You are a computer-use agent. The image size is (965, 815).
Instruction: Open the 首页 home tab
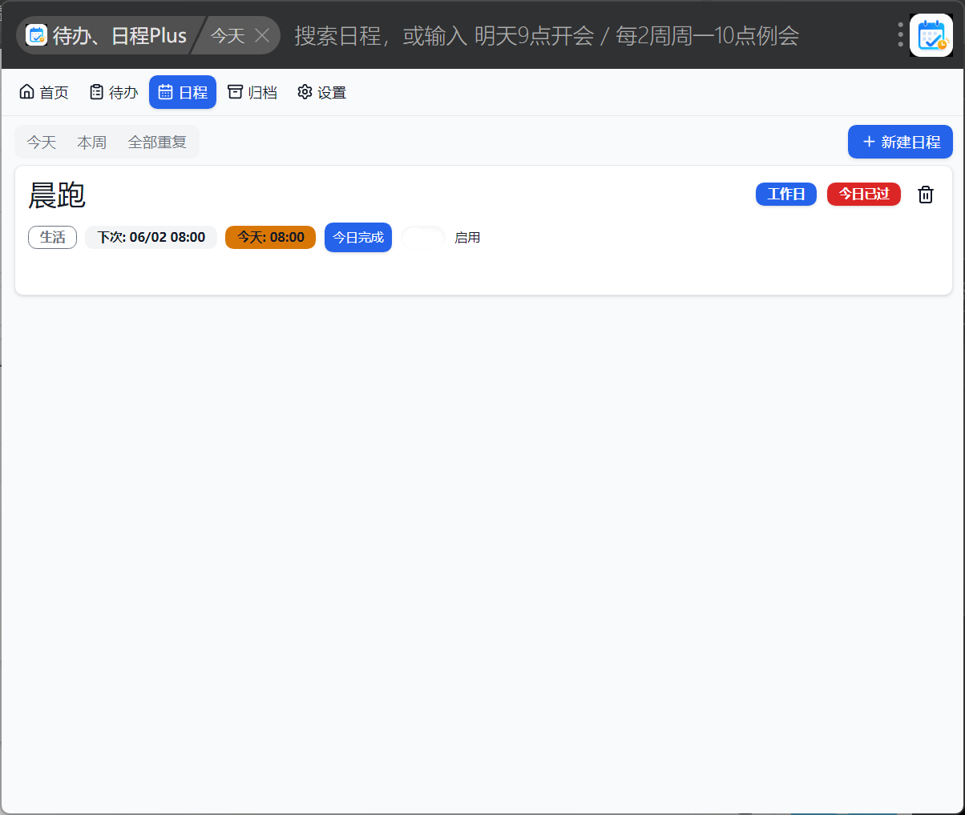pos(44,92)
